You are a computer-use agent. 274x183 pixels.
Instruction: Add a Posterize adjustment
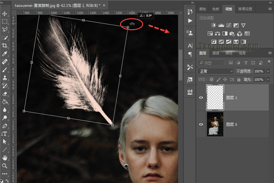(221, 42)
